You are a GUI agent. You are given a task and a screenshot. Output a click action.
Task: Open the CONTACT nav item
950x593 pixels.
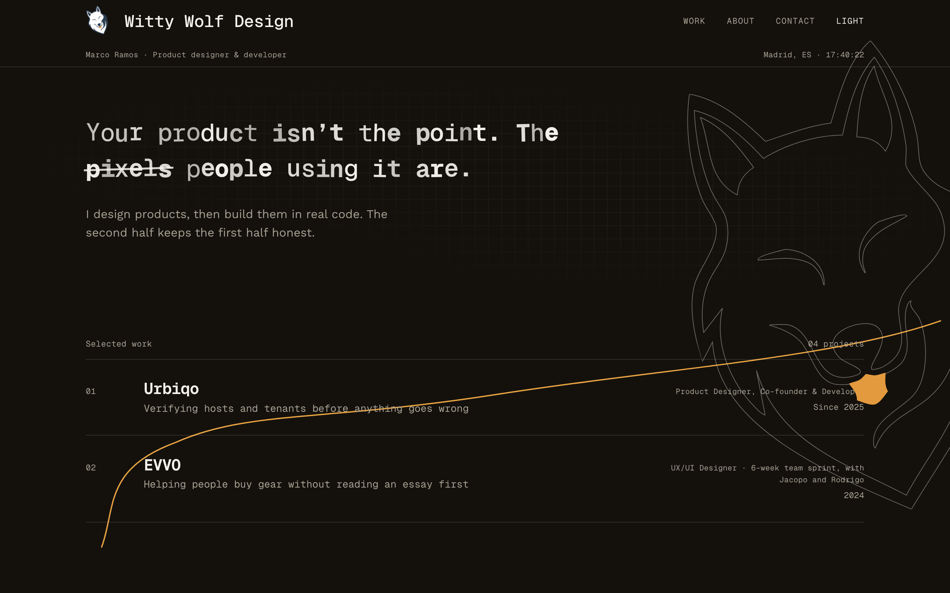pos(795,21)
